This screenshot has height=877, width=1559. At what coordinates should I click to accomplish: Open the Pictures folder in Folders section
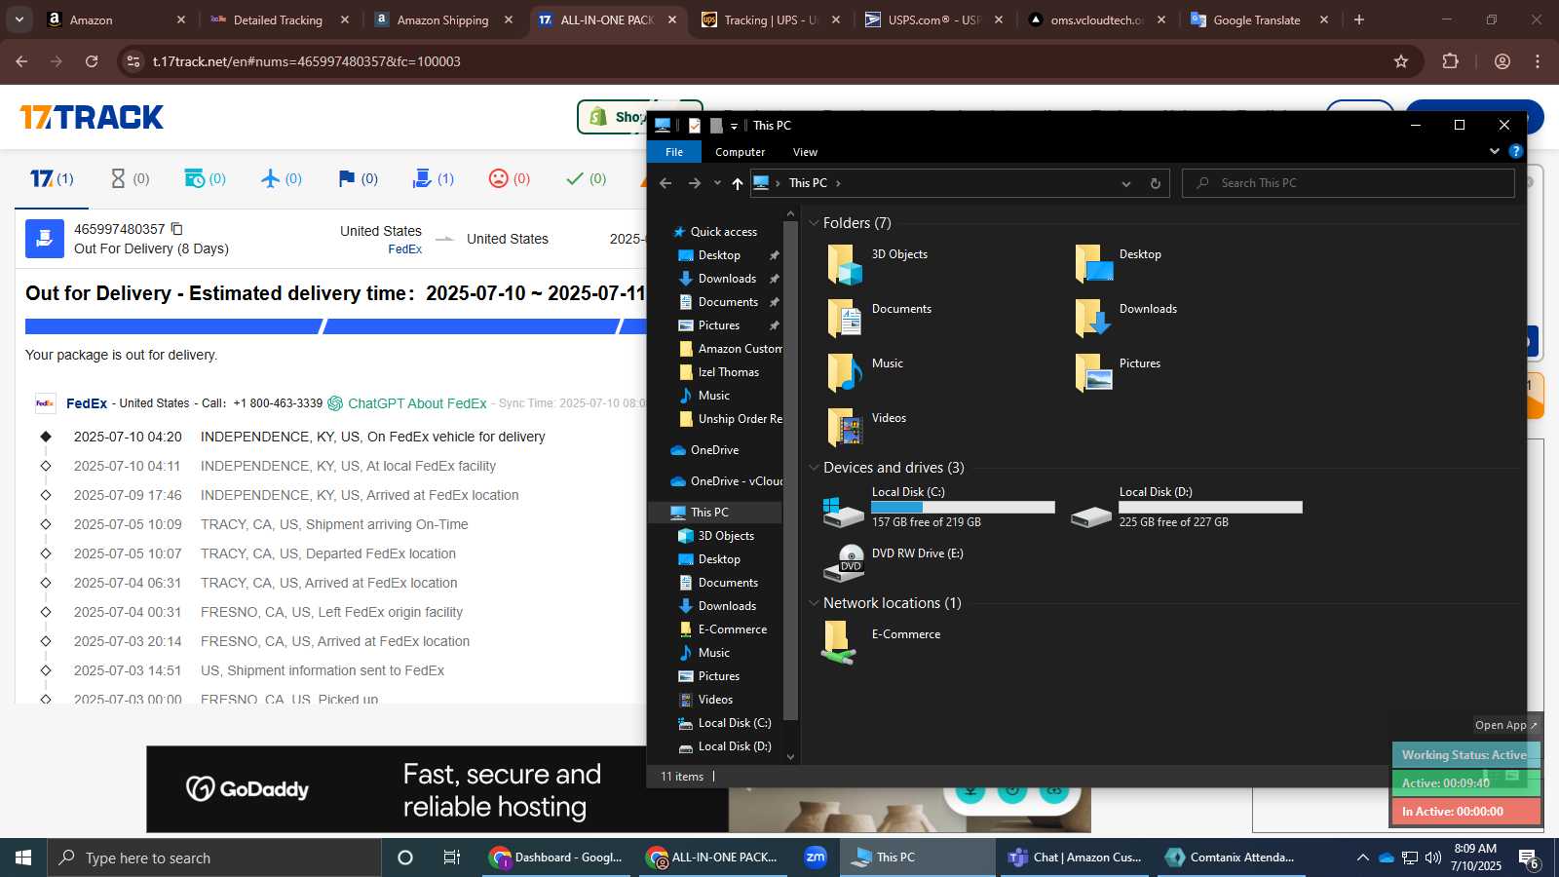[x=1118, y=372]
